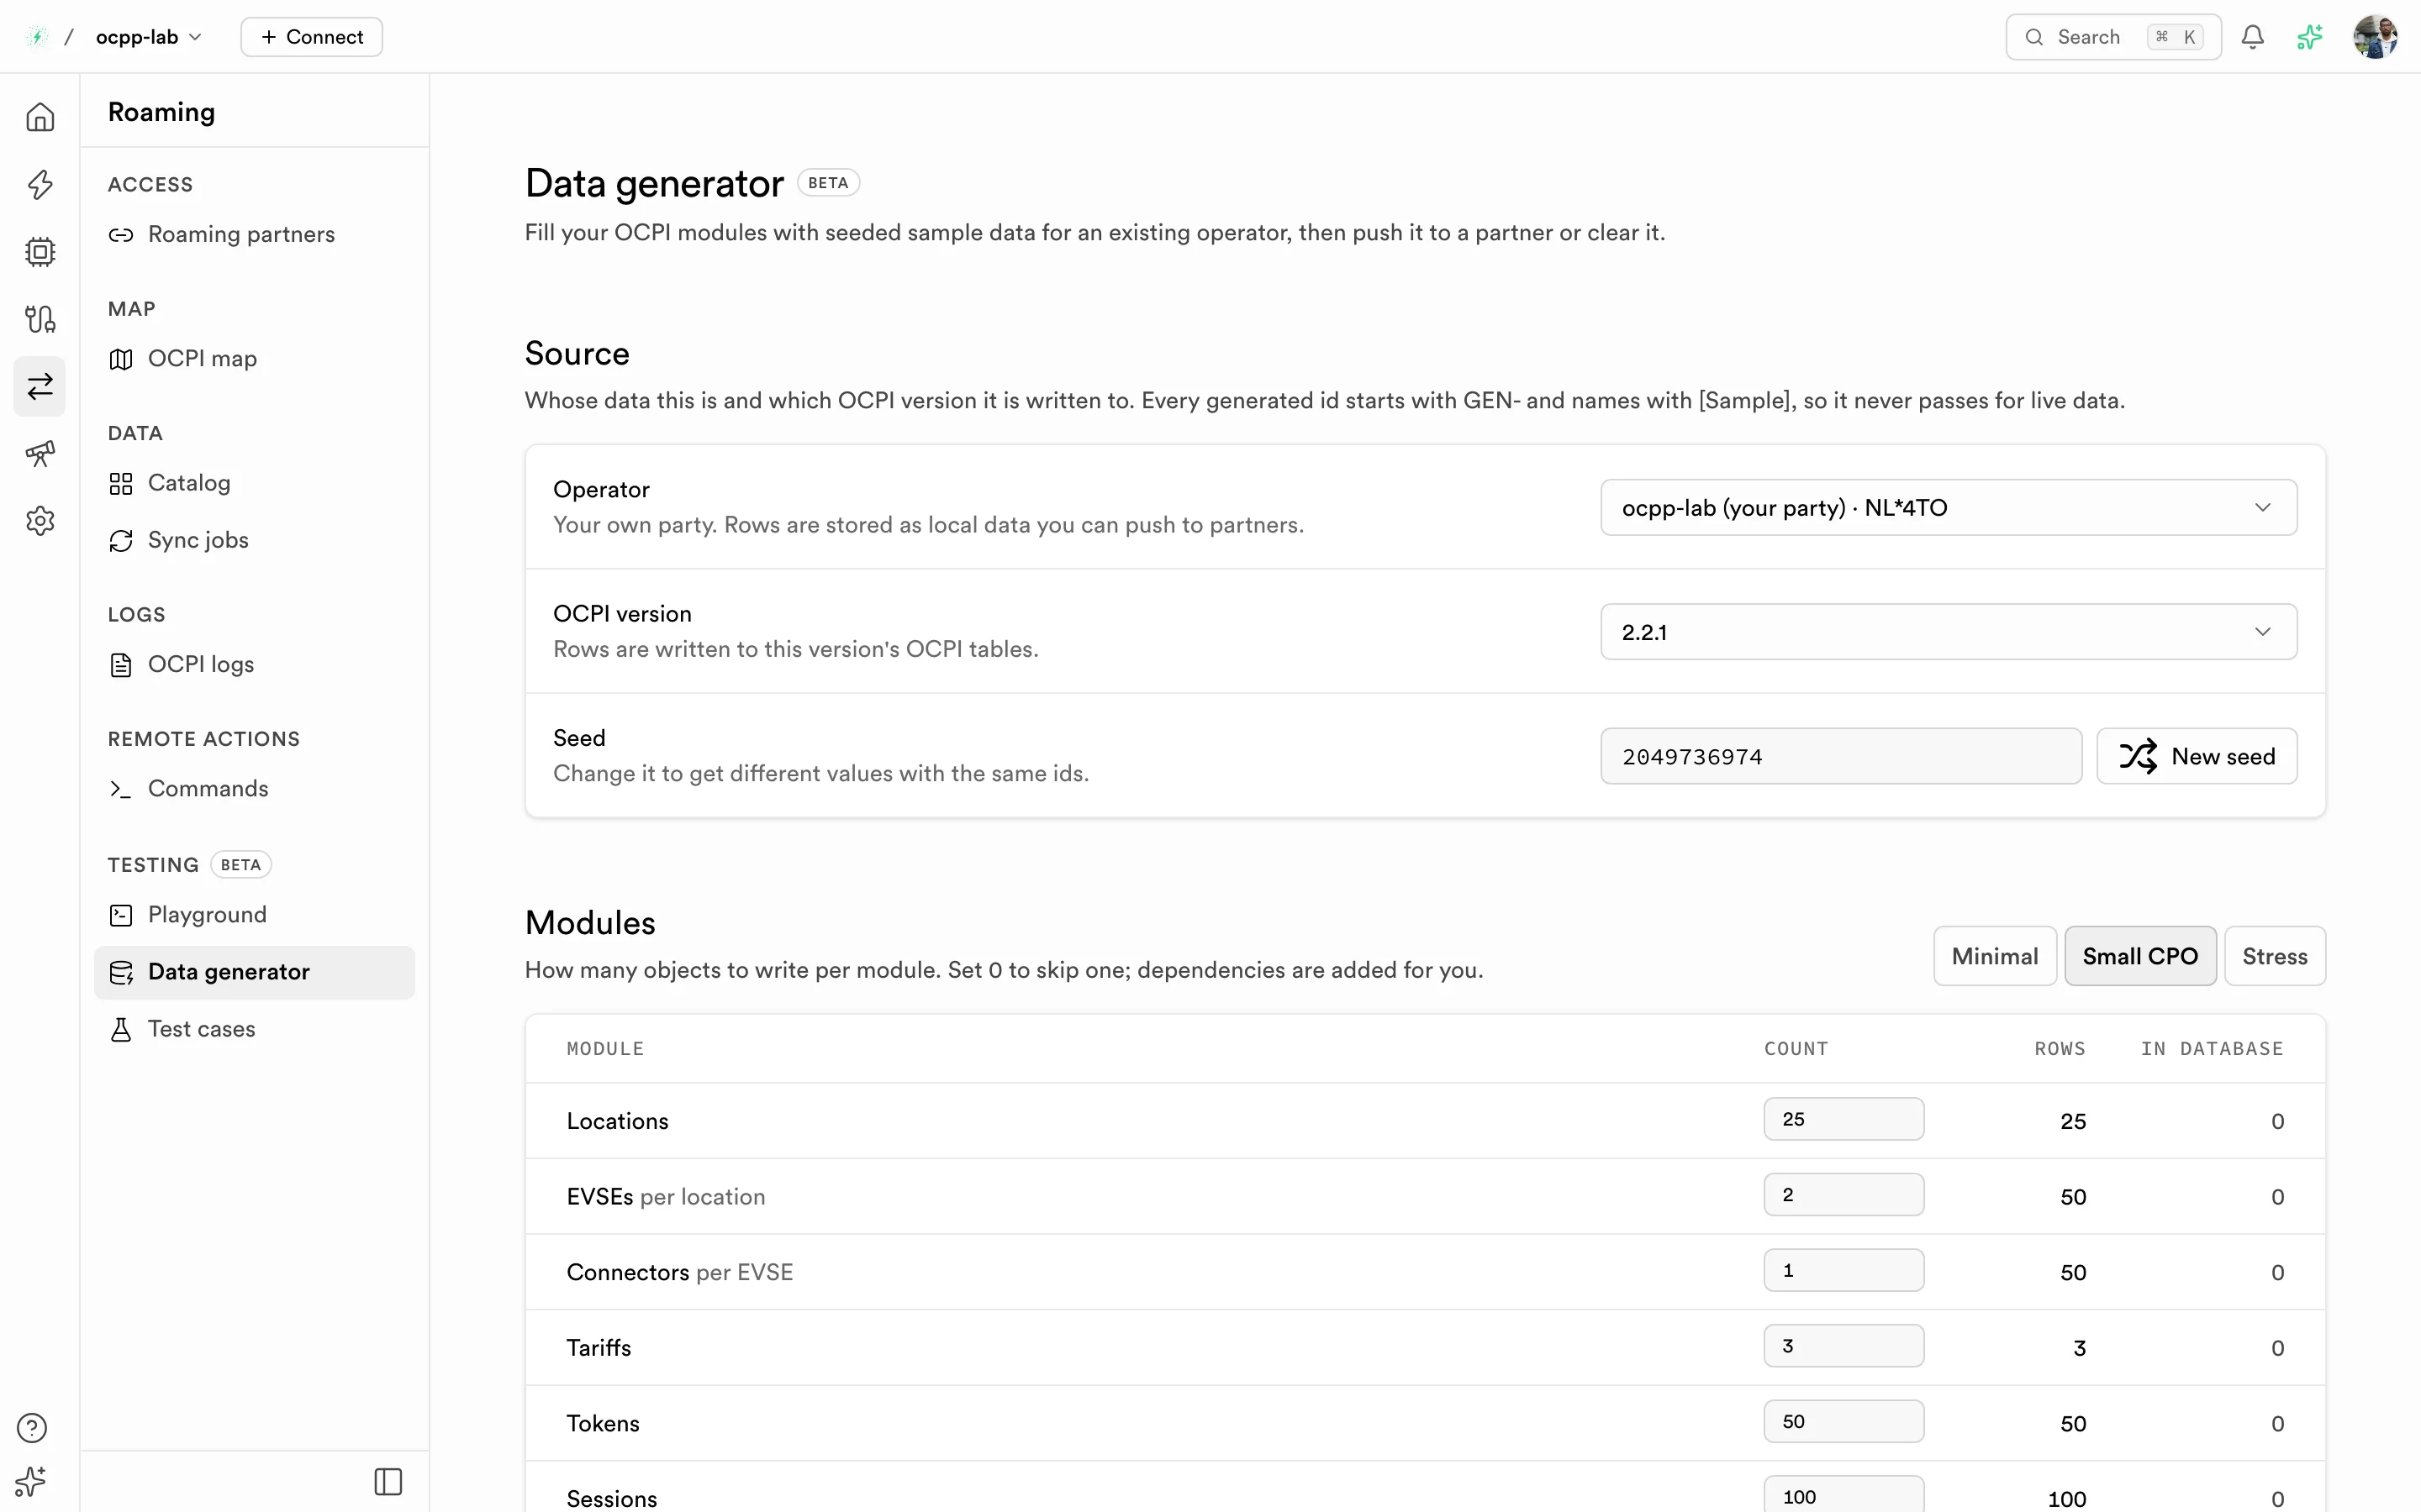2421x1512 pixels.
Task: Select the Minimal preset
Action: [1994, 956]
